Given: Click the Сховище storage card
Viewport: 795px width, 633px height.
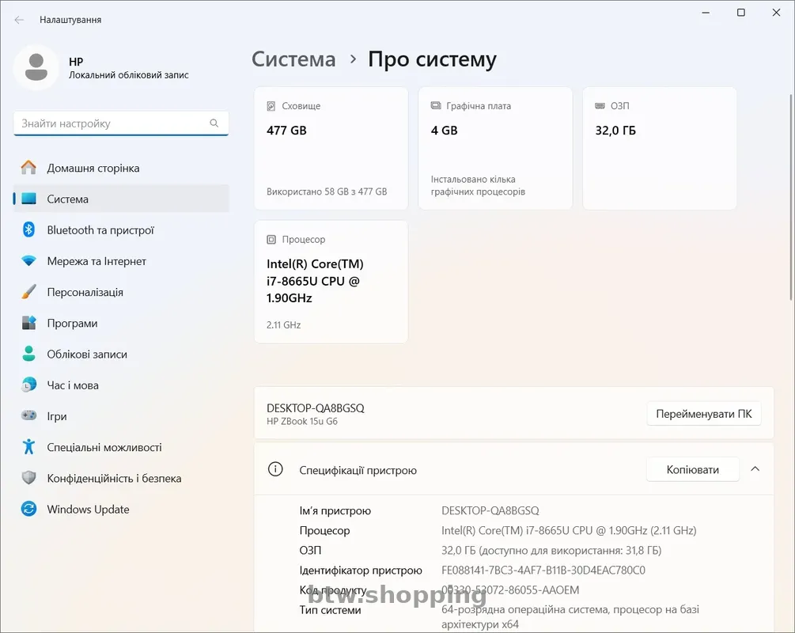Looking at the screenshot, I should [x=331, y=148].
